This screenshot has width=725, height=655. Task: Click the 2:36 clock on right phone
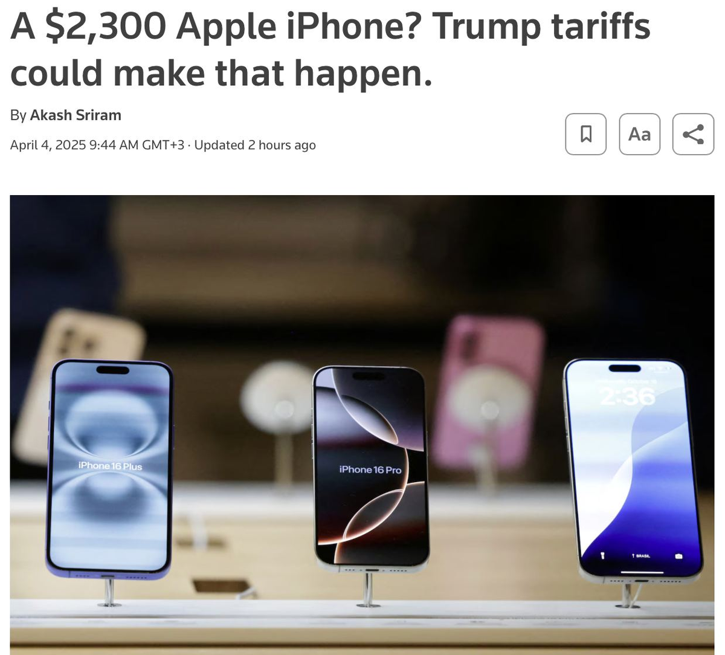click(x=627, y=396)
